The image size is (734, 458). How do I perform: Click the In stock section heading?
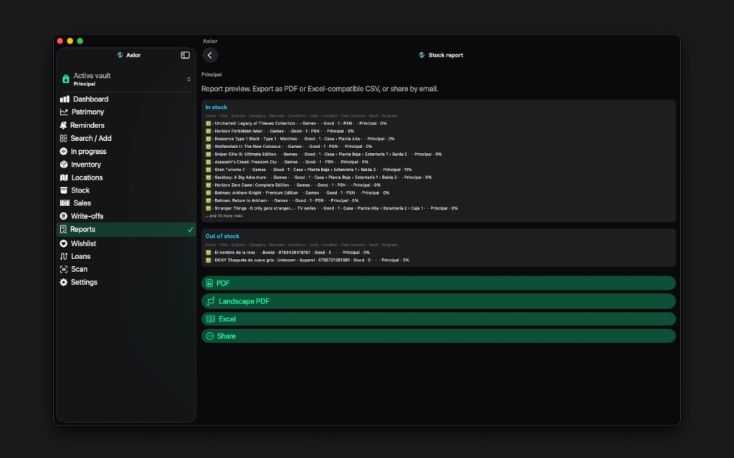[216, 107]
